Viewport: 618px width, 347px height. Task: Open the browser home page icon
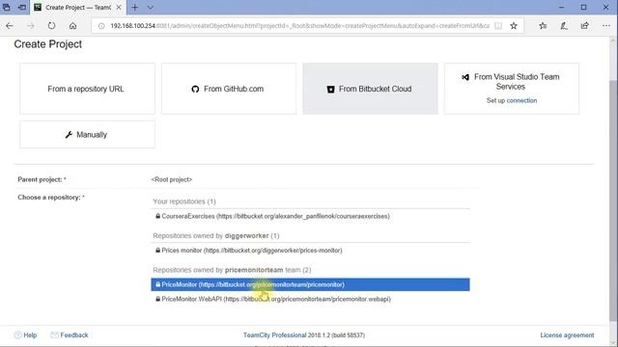point(72,26)
